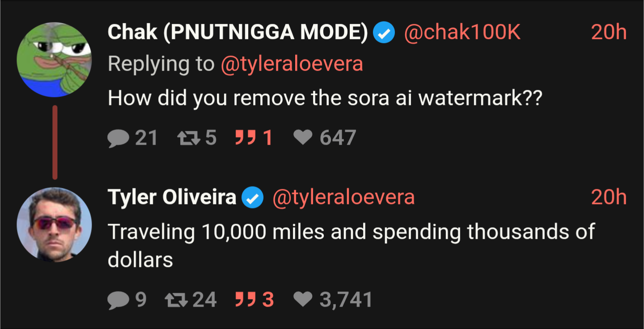Image resolution: width=644 pixels, height=329 pixels.
Task: Open @tyleraloevera in Replying to line
Action: 292,64
